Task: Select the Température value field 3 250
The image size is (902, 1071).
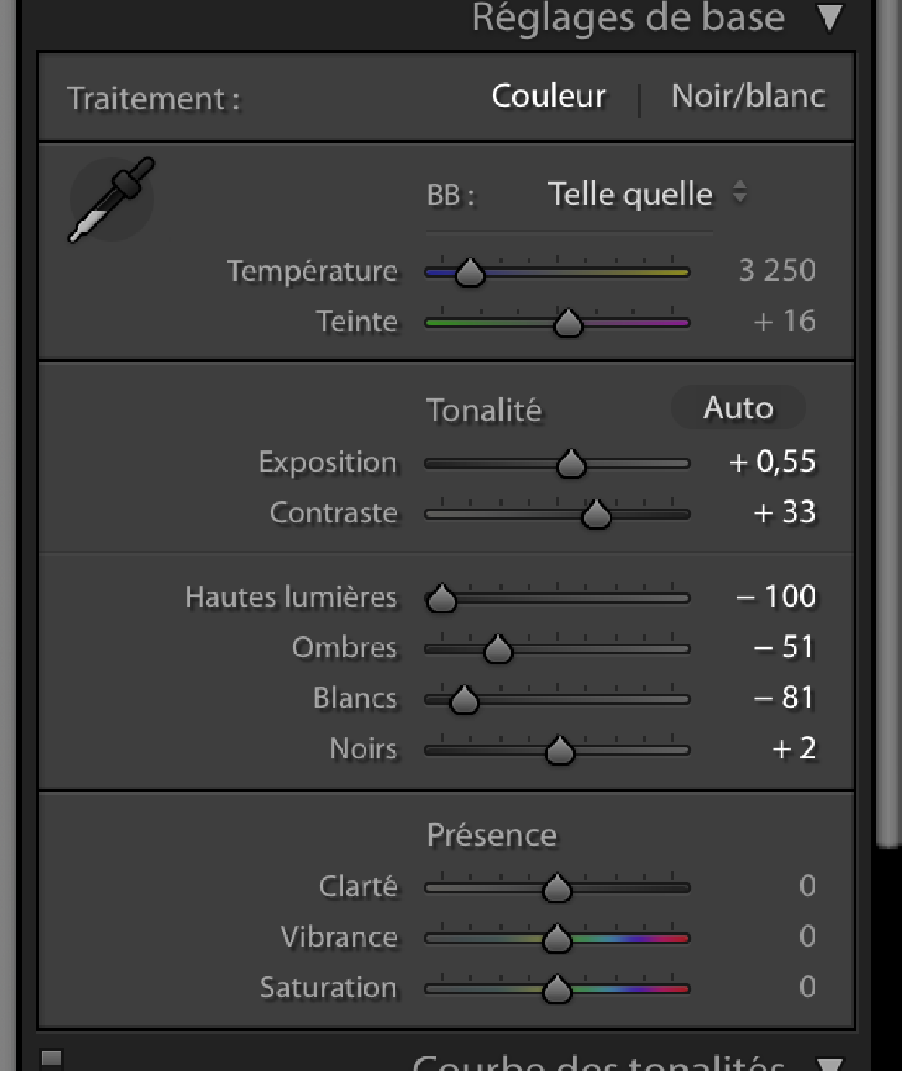Action: (x=777, y=271)
